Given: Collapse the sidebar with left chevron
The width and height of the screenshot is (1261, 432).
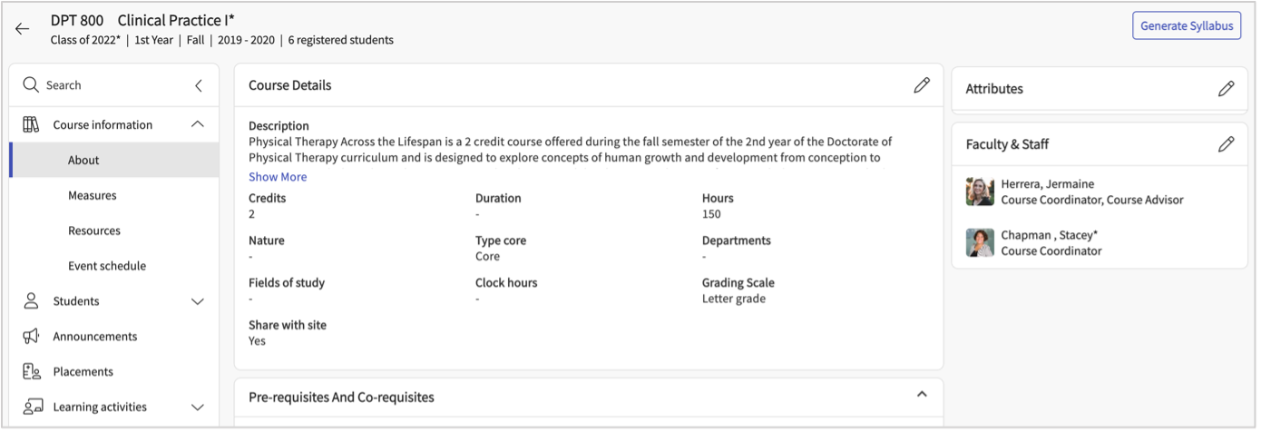Looking at the screenshot, I should coord(199,86).
